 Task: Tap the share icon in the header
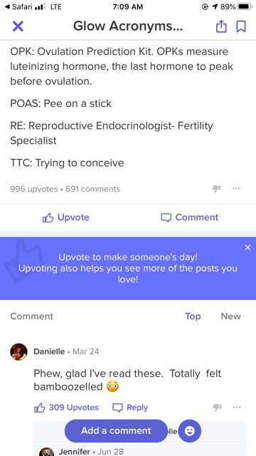tap(221, 26)
